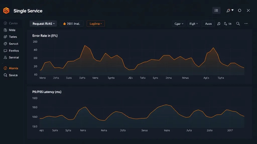Click the Error Rate chart's highest peak

85,45
